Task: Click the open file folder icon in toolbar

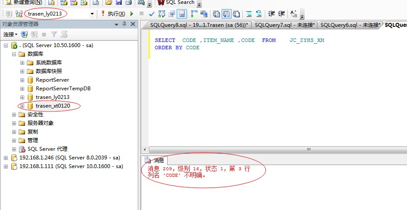Action: coord(109,3)
